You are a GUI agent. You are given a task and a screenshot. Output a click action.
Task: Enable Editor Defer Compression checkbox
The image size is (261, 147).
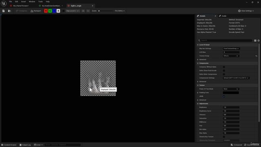tap(224, 74)
